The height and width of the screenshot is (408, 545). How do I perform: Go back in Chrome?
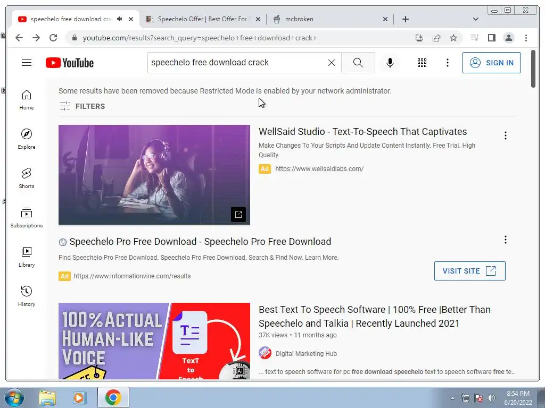click(x=19, y=38)
